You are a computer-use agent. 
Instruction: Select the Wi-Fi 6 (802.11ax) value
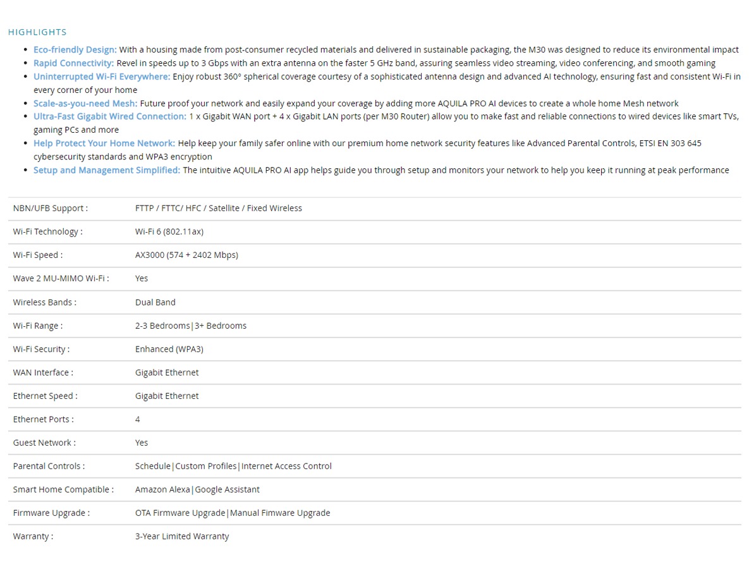click(169, 232)
